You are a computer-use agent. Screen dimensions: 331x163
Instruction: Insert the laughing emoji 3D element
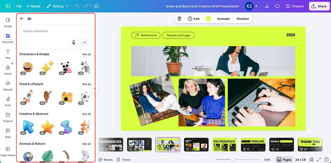(x=27, y=67)
